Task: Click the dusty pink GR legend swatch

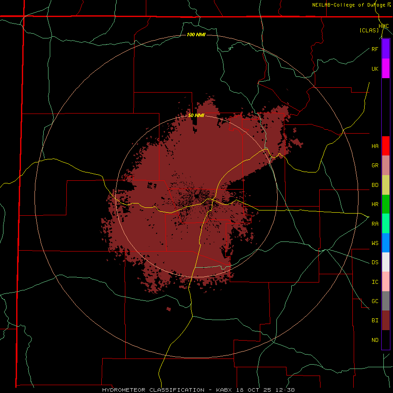Action: [x=386, y=165]
